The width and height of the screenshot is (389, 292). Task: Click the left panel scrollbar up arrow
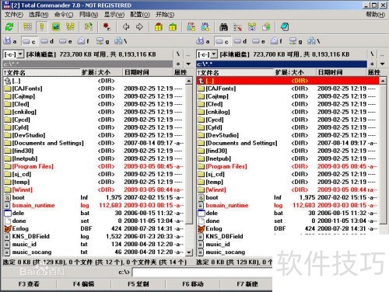click(x=189, y=81)
